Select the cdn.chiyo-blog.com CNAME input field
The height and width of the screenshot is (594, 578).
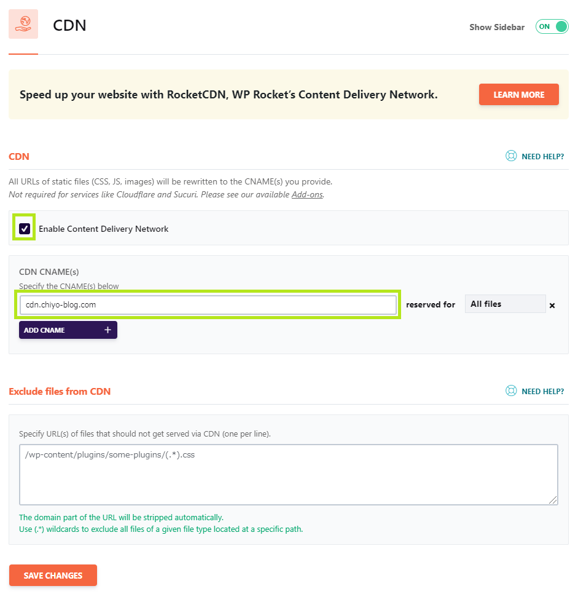(x=209, y=304)
